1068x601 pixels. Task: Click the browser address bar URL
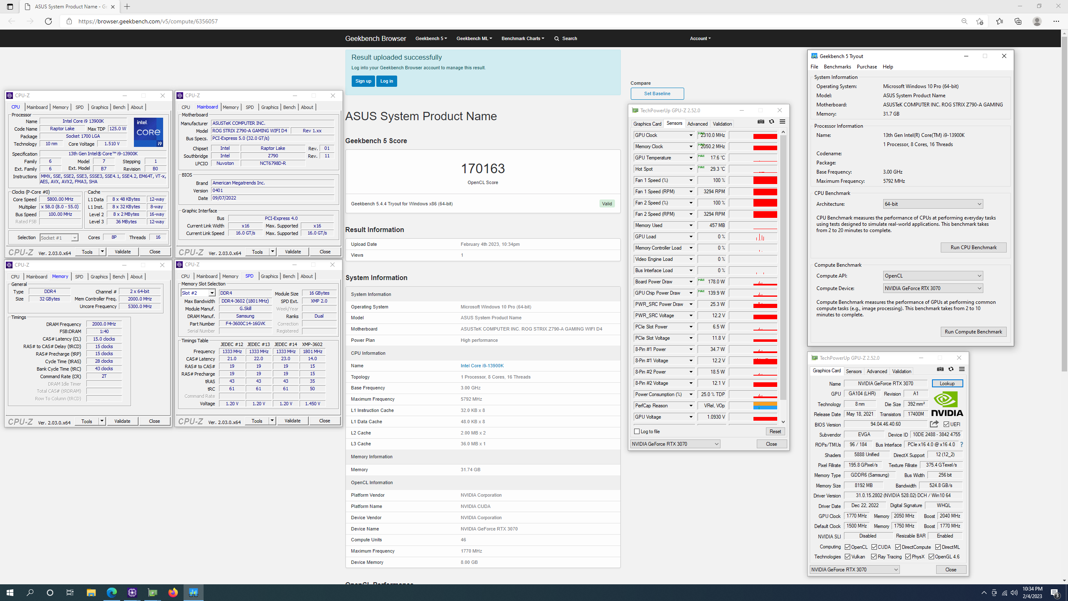(148, 21)
